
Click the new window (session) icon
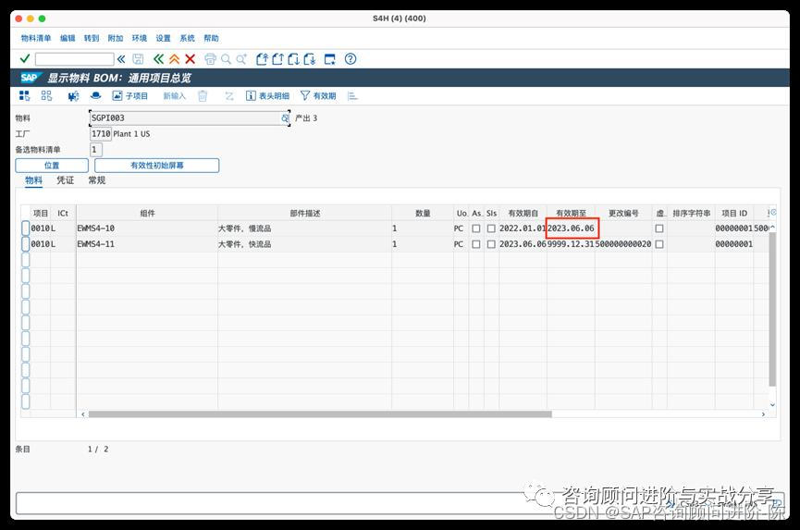pyautogui.click(x=330, y=59)
